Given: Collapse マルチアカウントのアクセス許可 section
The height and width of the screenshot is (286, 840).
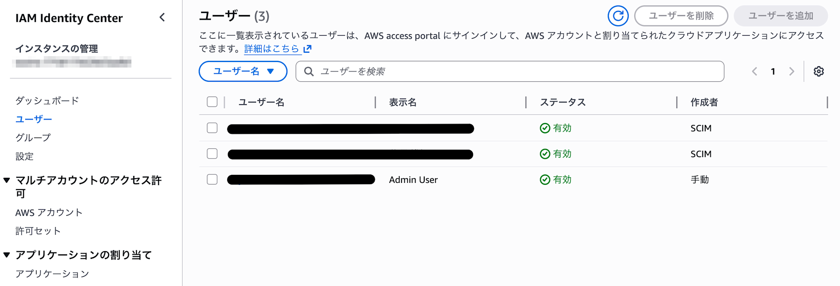Looking at the screenshot, I should click(7, 180).
